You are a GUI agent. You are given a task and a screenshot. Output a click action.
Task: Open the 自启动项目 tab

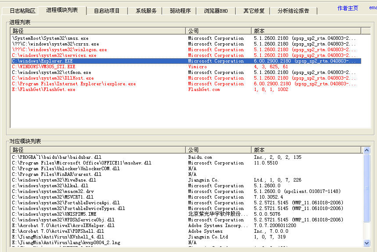coord(107,11)
